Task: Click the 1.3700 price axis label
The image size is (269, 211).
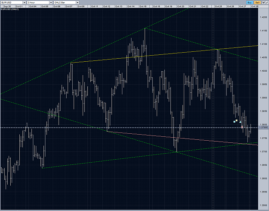Action: 263,151
